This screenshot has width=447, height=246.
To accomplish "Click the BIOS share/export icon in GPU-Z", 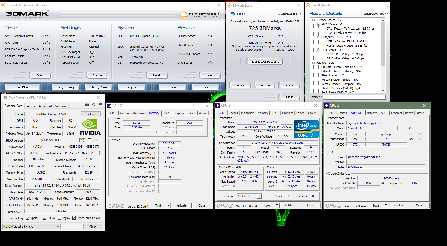I will tap(82, 140).
